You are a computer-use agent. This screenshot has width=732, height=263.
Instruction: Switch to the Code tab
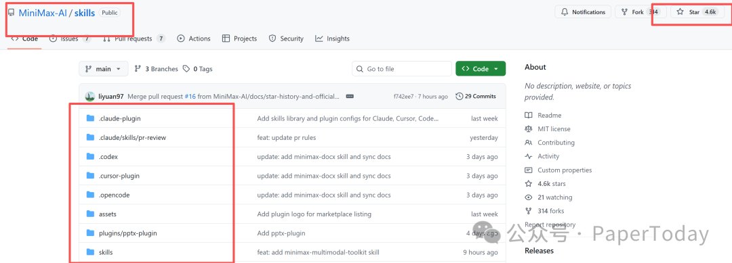click(25, 39)
